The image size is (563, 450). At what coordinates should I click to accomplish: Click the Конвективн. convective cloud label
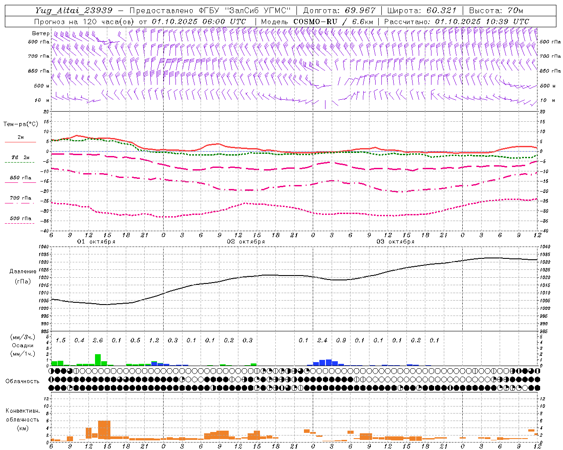click(x=22, y=411)
